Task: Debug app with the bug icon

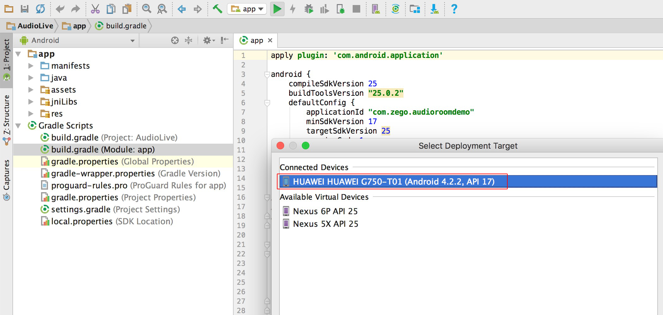Action: click(309, 9)
